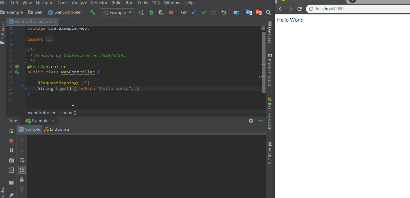
Task: Commit changes using the green Git checkmark
Action: point(204,12)
